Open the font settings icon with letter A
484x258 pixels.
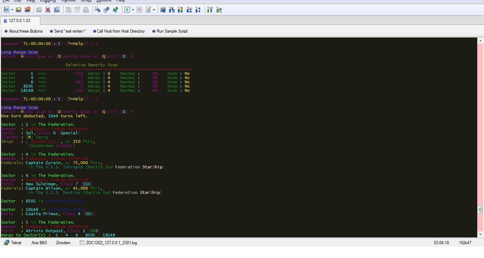171,10
